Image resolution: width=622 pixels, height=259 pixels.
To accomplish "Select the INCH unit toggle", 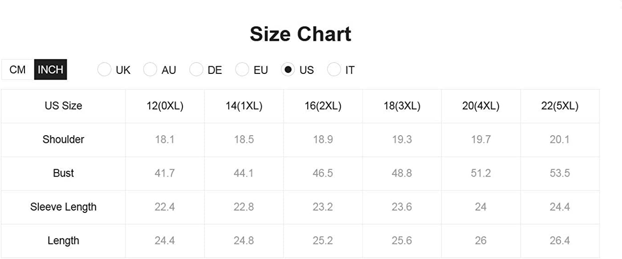I will pos(50,70).
